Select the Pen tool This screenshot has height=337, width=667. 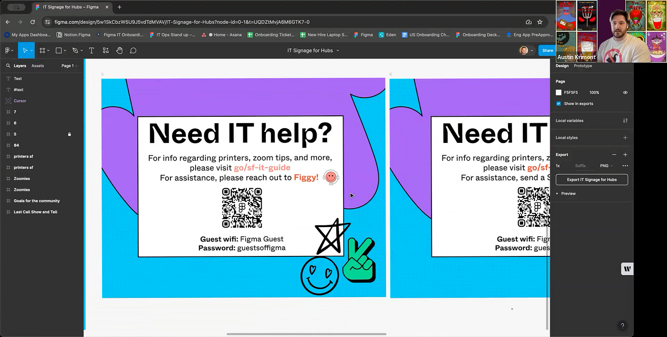click(x=75, y=50)
